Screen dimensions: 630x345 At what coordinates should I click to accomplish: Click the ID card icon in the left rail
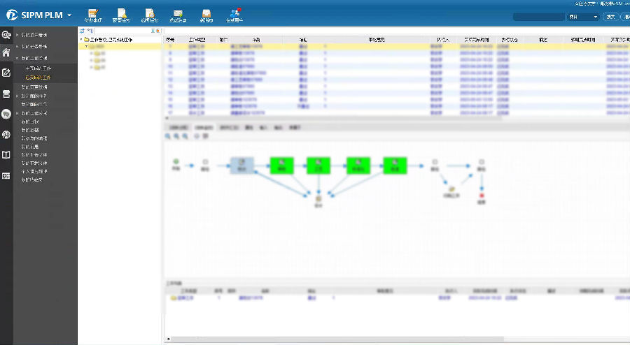[x=6, y=176]
